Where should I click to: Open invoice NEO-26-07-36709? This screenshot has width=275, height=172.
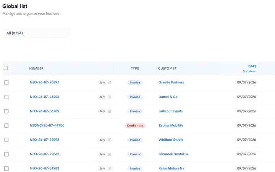44,111
